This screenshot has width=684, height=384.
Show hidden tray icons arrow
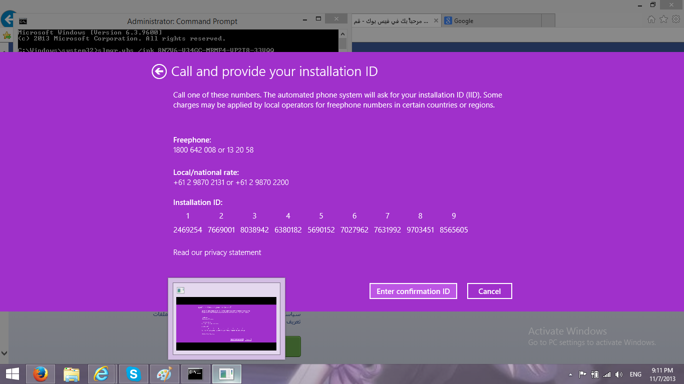pos(570,374)
